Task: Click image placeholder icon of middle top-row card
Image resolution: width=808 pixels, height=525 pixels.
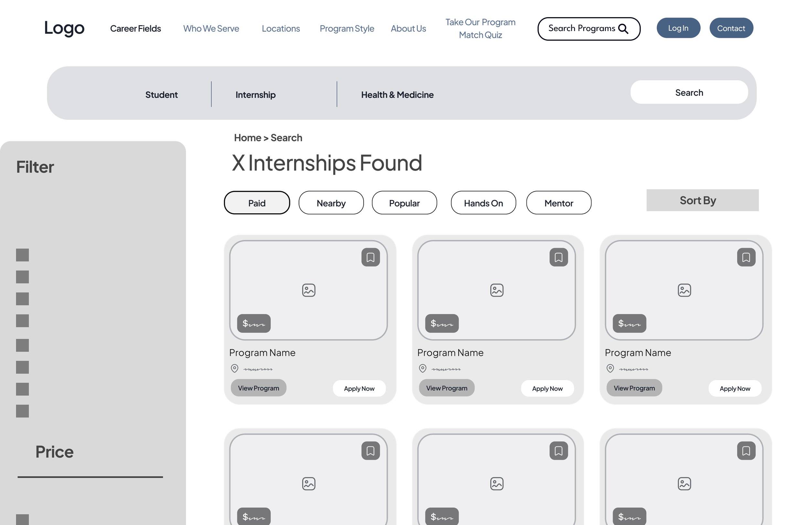Action: click(497, 290)
